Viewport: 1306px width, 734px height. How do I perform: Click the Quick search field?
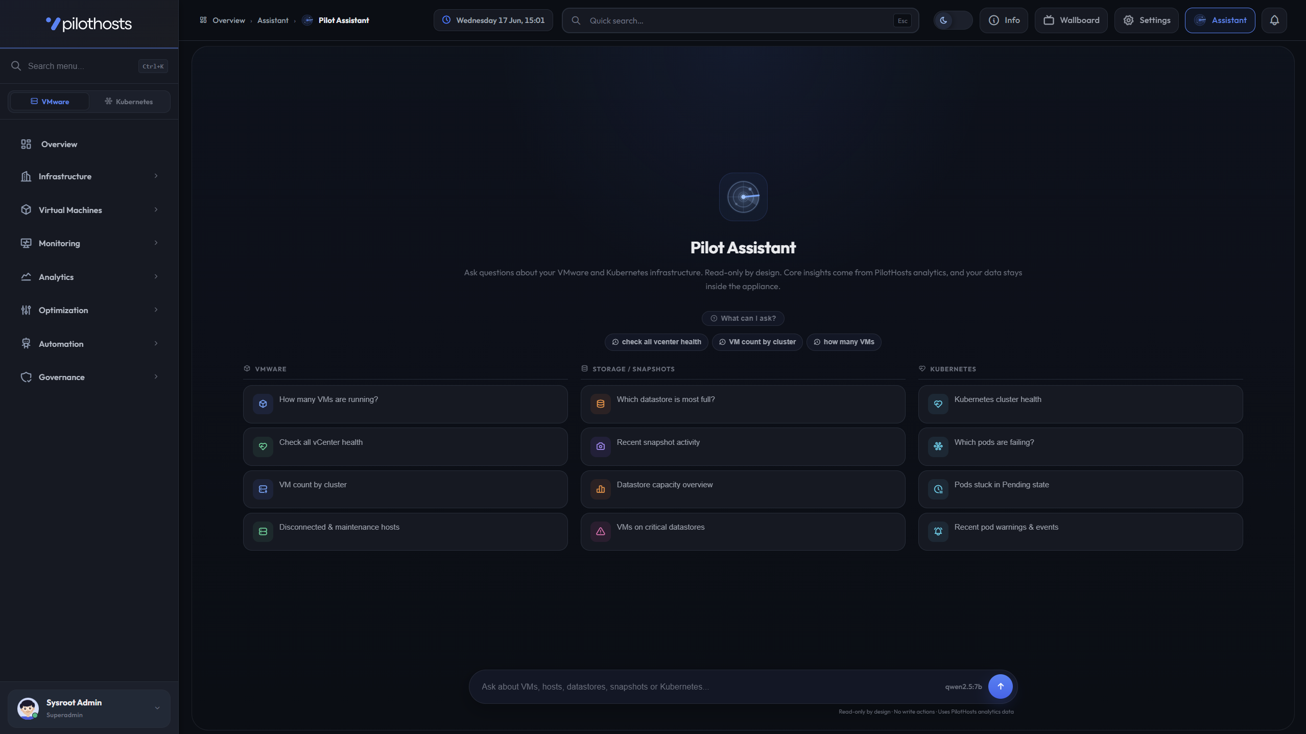(x=740, y=20)
